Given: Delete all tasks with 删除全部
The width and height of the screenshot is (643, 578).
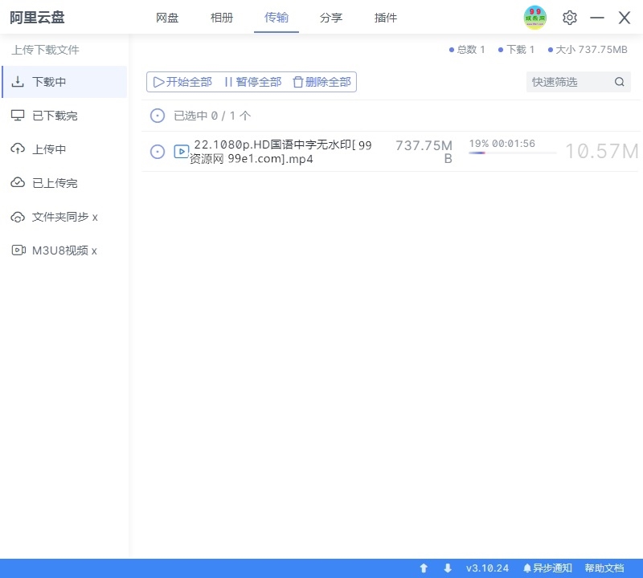Looking at the screenshot, I should click(322, 82).
